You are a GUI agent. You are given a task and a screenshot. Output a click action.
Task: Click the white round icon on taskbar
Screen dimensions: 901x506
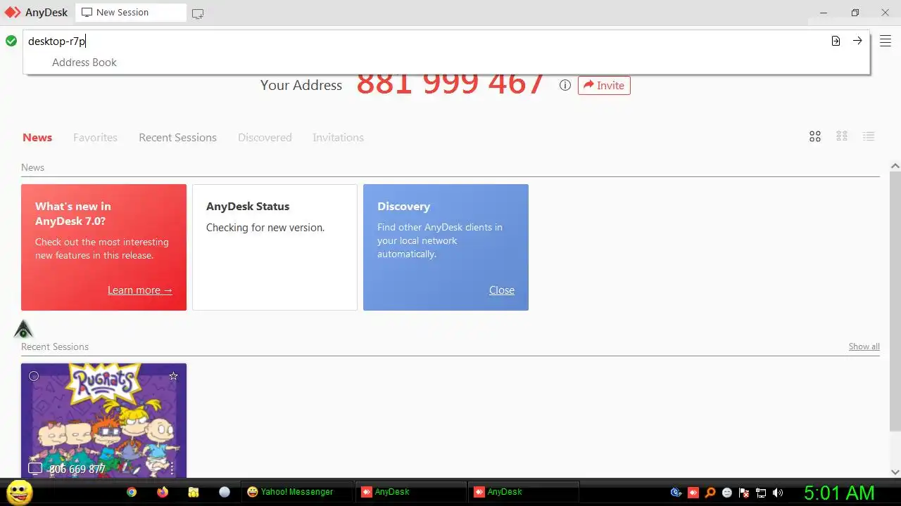pos(225,492)
